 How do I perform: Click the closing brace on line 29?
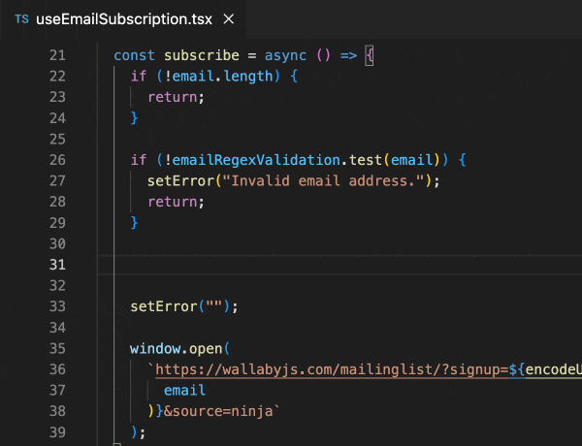pyautogui.click(x=135, y=223)
